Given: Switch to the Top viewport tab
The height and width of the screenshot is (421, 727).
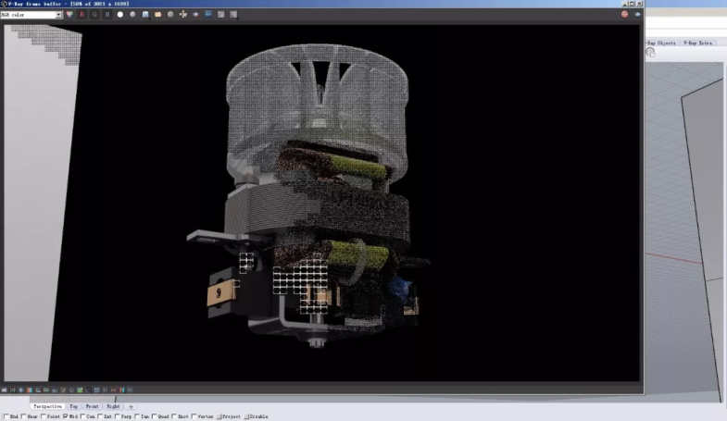Looking at the screenshot, I should click(74, 406).
